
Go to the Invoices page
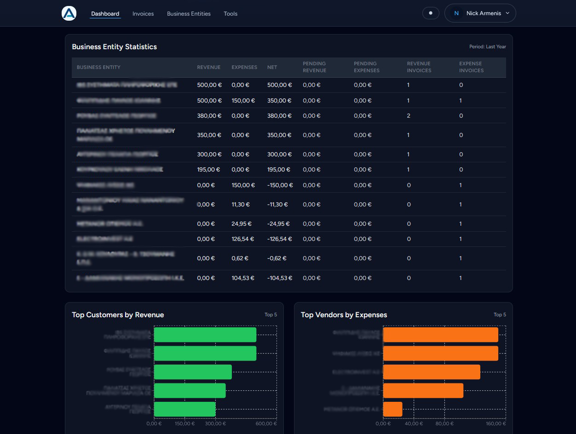[143, 14]
